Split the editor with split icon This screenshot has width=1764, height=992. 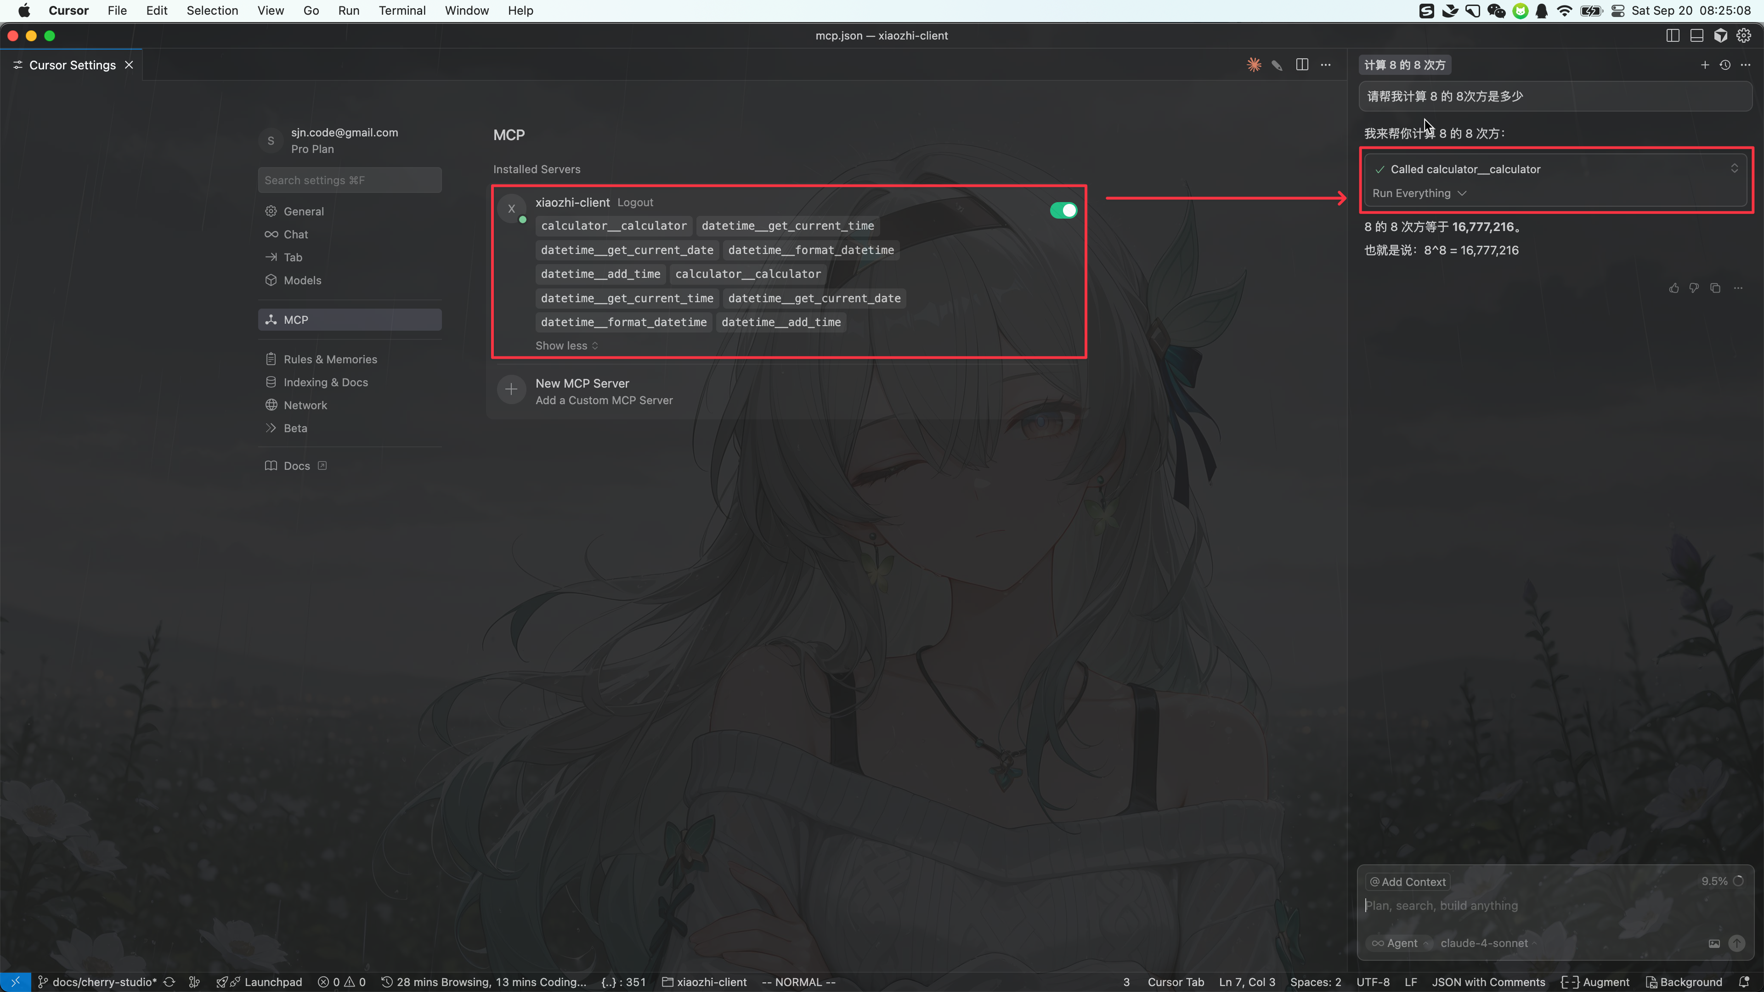[x=1302, y=65]
